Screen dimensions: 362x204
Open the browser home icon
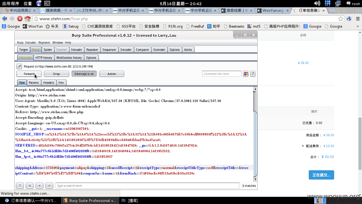(28, 19)
